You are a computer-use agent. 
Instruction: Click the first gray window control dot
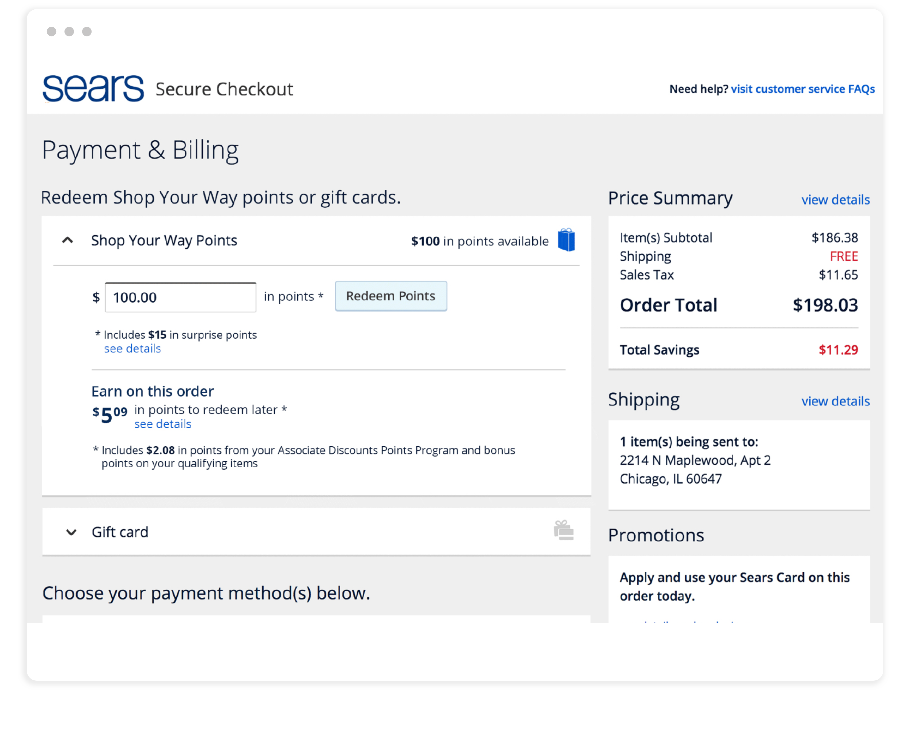click(51, 31)
